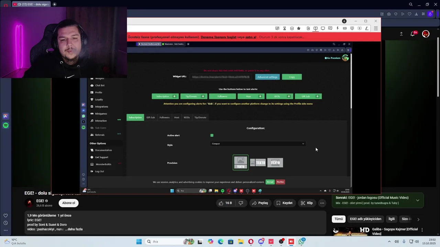Click the plus on Gift Sub test button
The image size is (440, 247).
coord(317,96)
